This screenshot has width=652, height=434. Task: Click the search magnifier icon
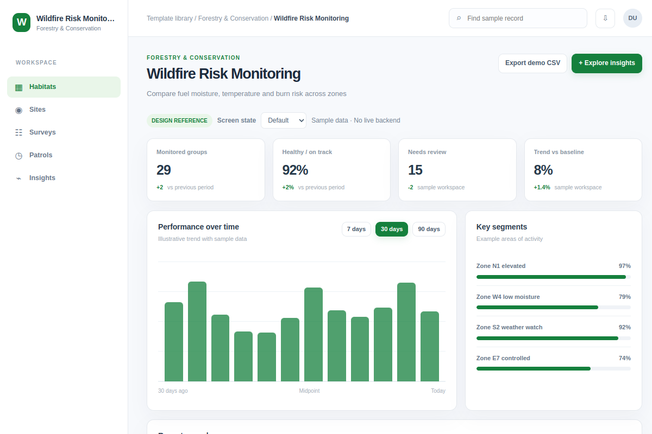459,18
